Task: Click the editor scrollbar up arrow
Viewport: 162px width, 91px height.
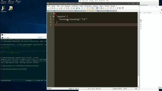Action: point(138,13)
